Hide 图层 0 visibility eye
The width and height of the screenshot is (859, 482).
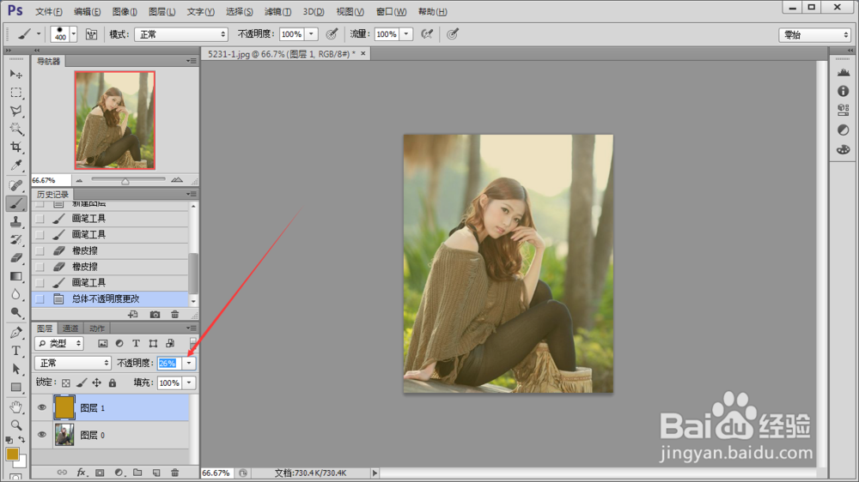coord(41,435)
